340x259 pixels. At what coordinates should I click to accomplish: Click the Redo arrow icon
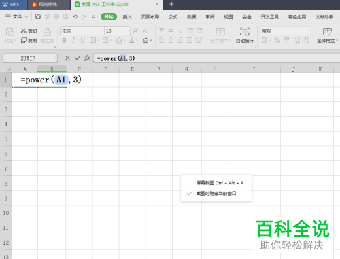[84, 16]
